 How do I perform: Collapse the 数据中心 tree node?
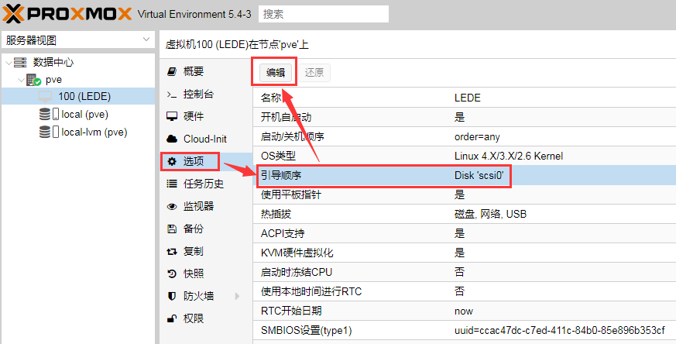pos(9,62)
